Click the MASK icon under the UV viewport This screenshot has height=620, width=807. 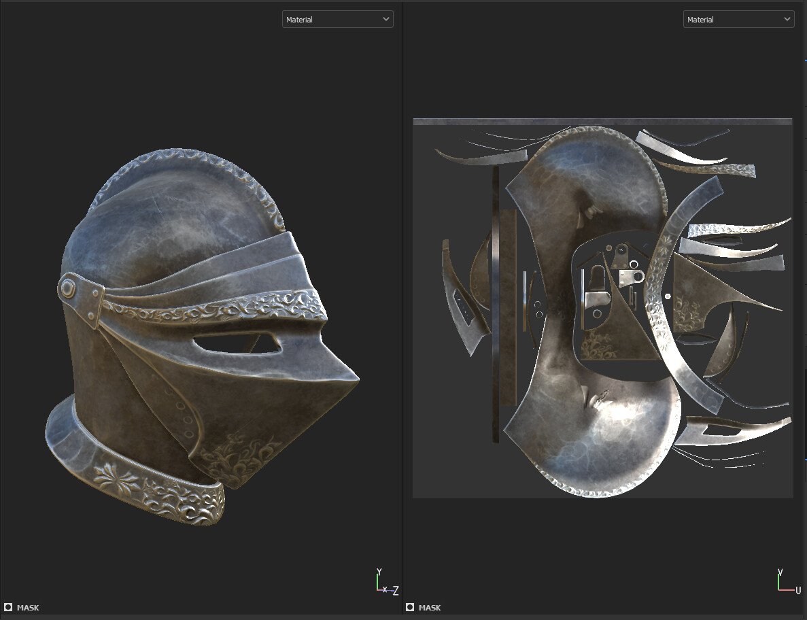click(x=409, y=607)
